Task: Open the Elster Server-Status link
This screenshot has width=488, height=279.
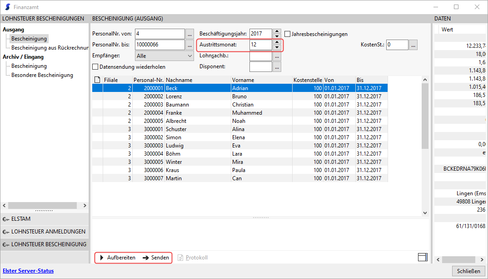Action: (28, 271)
